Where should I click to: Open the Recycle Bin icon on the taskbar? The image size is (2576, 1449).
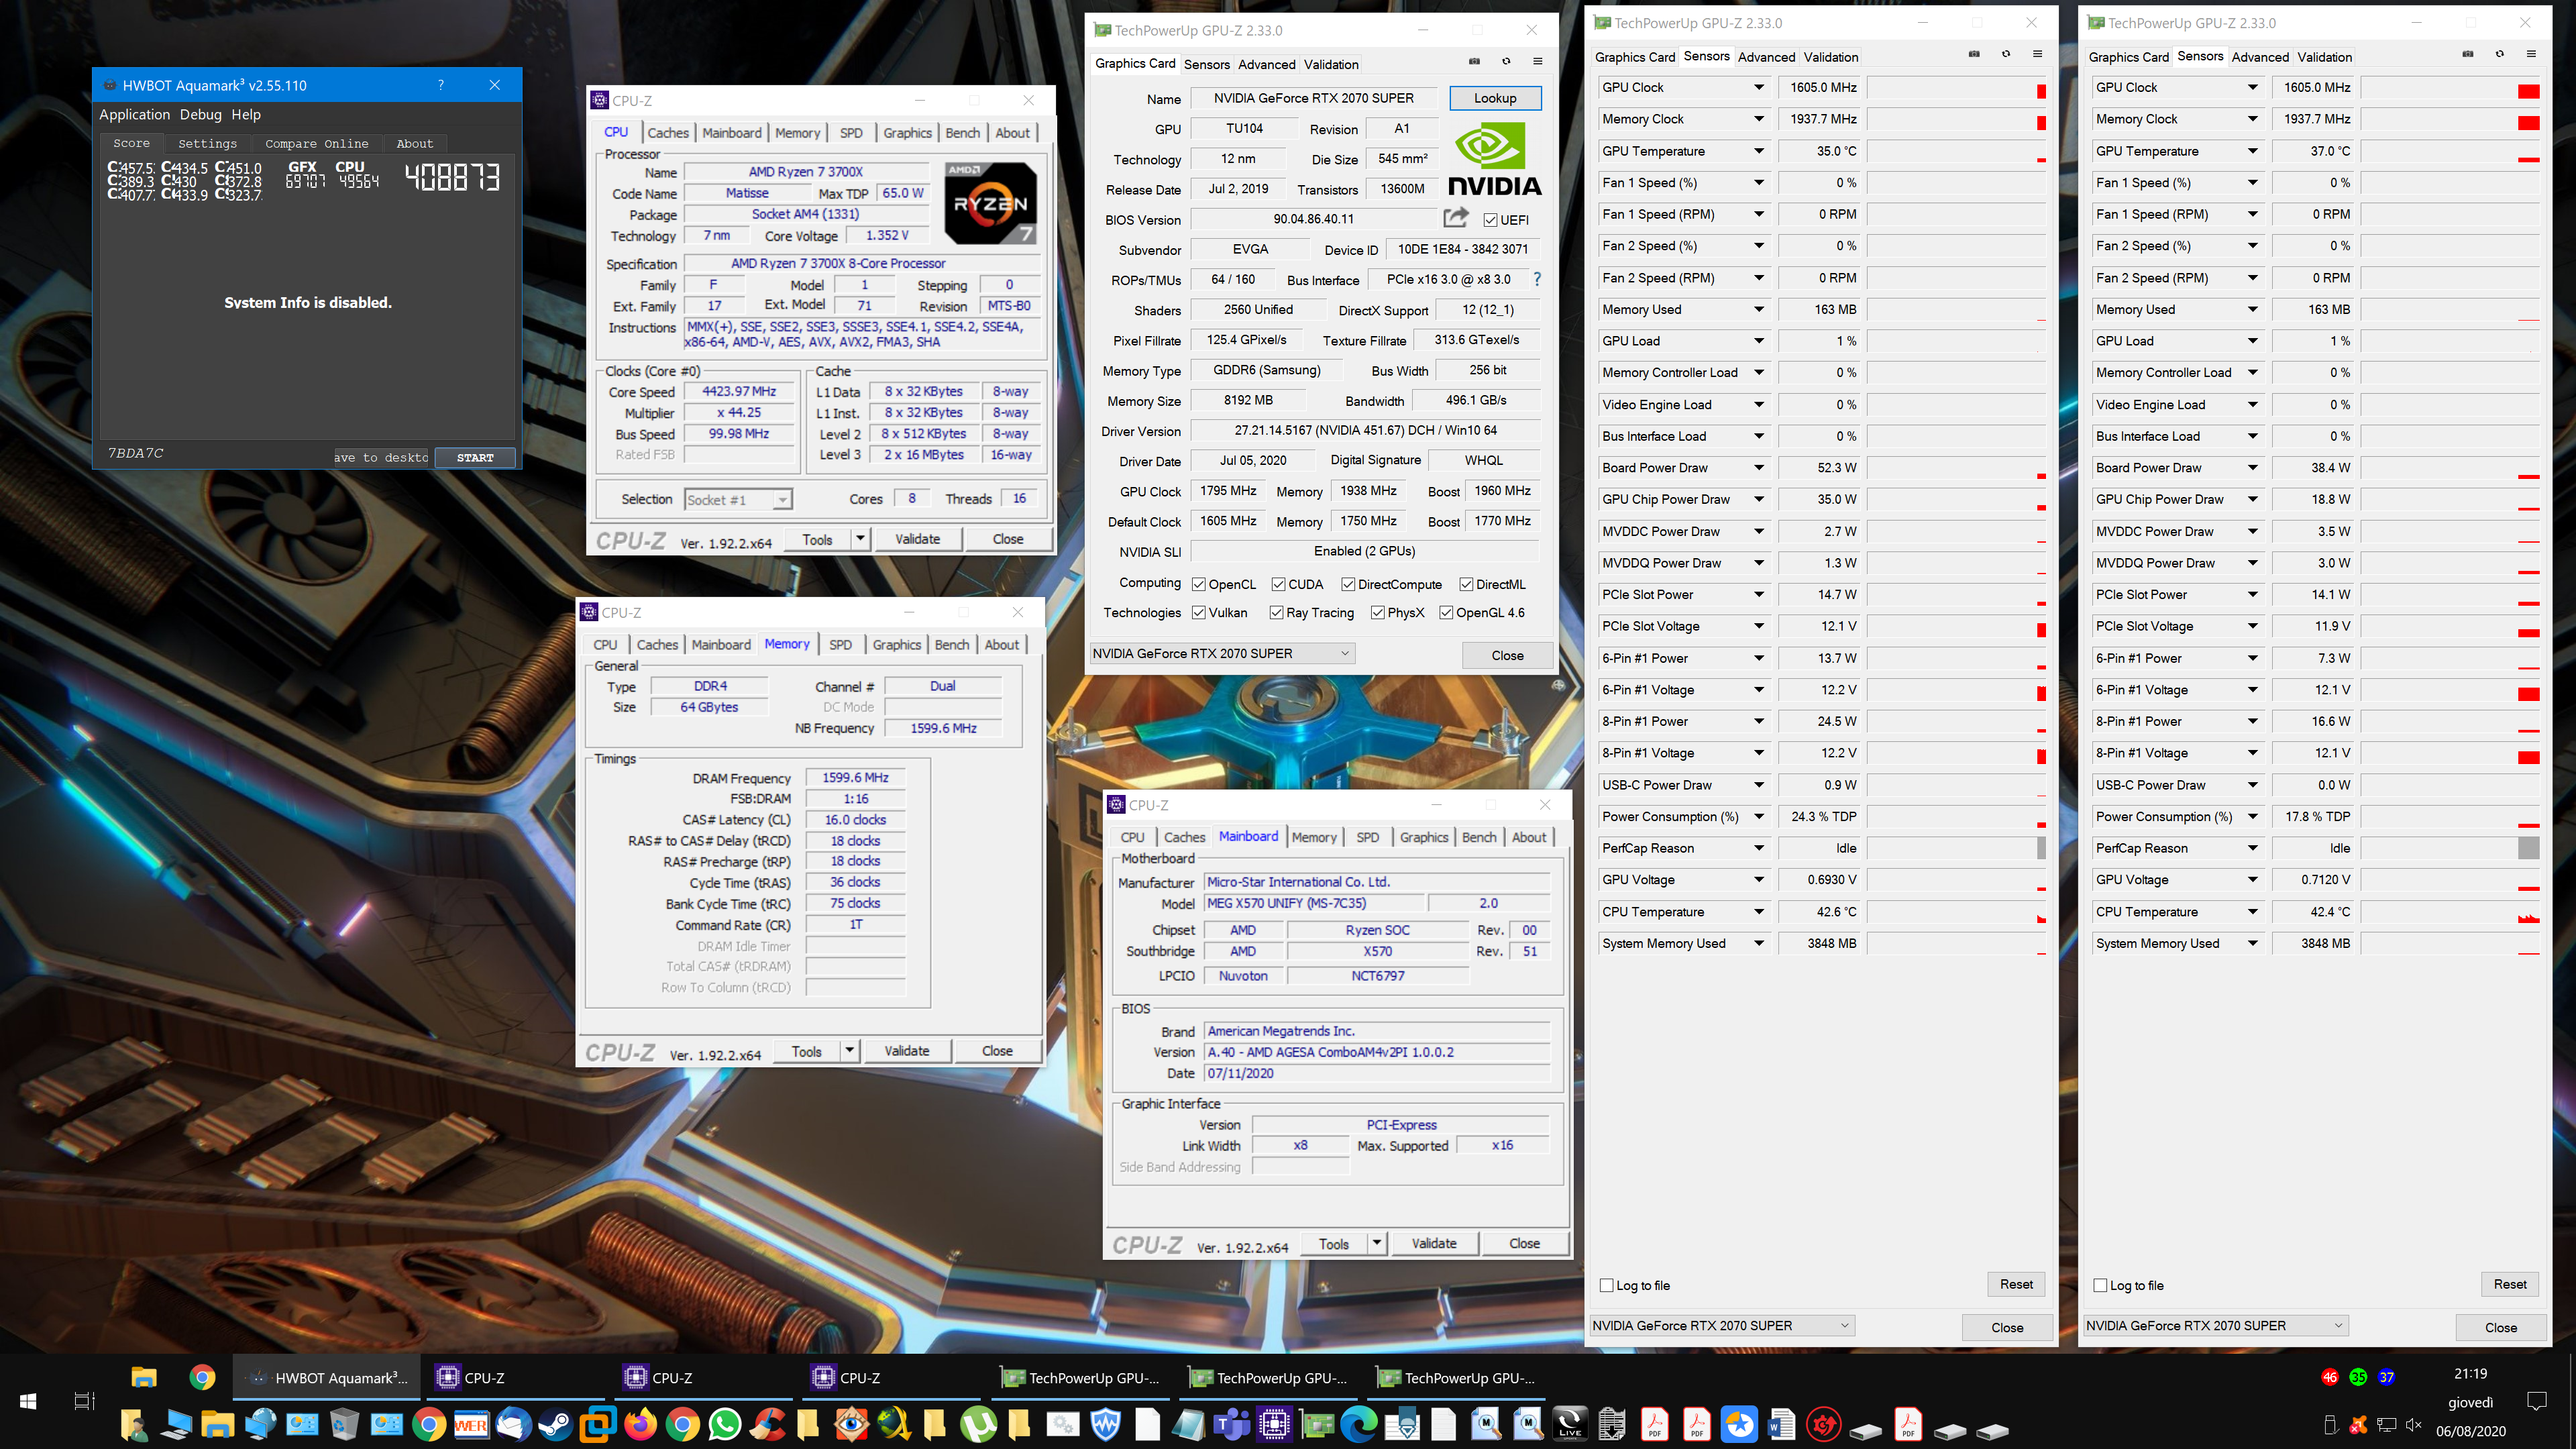[344, 1424]
